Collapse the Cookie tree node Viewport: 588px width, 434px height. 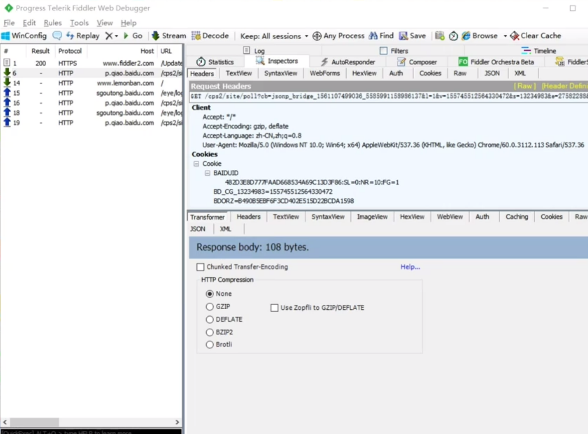point(196,164)
